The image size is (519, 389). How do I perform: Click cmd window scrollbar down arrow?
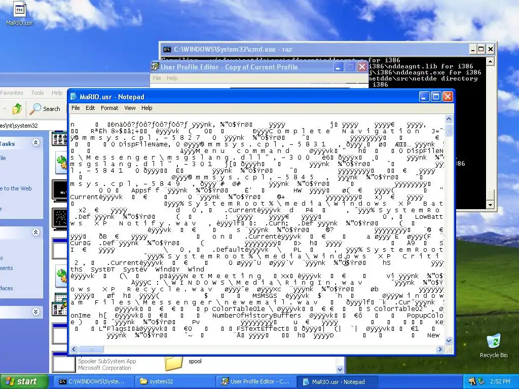pyautogui.click(x=491, y=205)
